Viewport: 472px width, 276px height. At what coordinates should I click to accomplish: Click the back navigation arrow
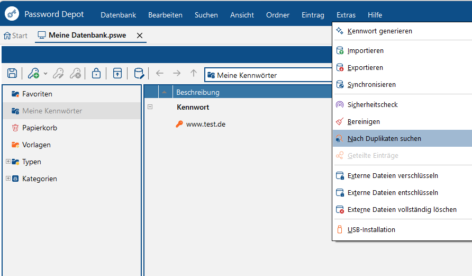tap(160, 73)
